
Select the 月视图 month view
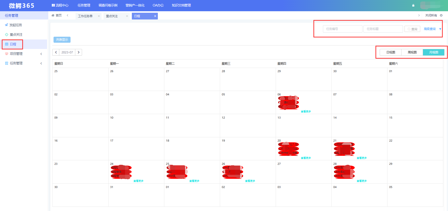point(433,52)
